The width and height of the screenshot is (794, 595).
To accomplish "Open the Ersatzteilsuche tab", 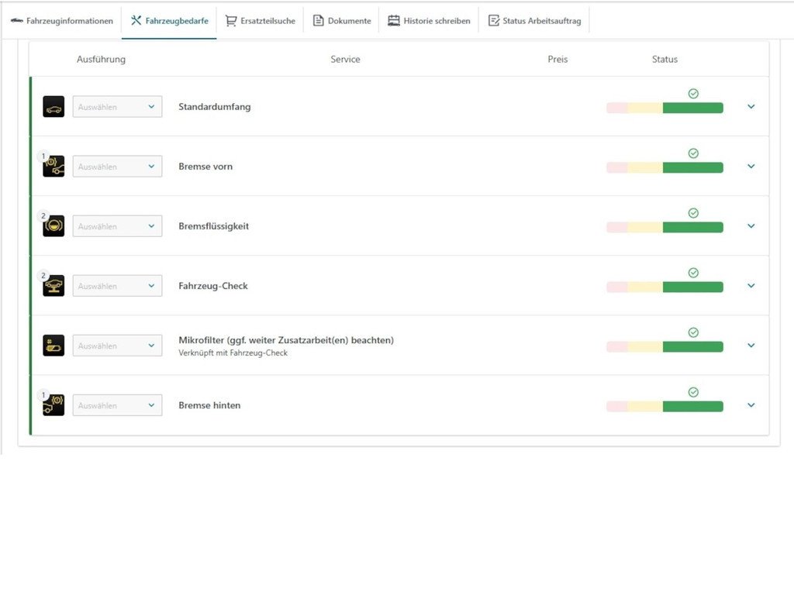I will click(260, 21).
